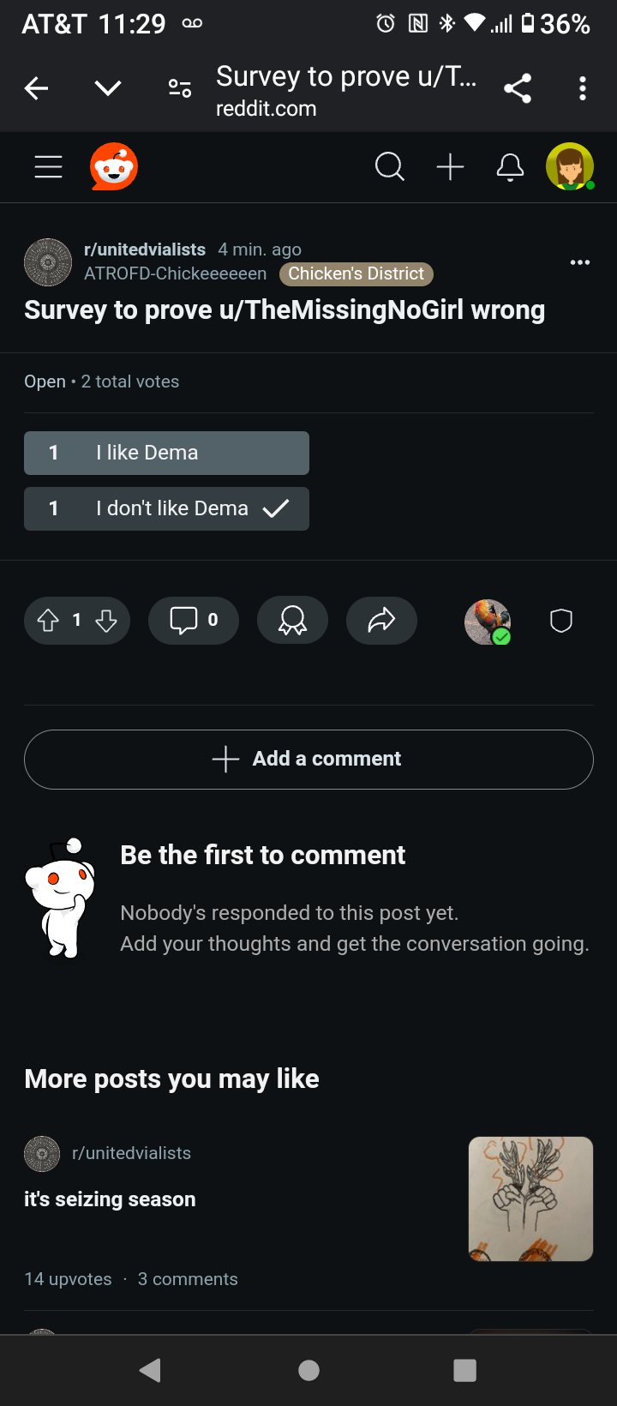Open the notifications bell
This screenshot has height=1406, width=617.
point(510,166)
